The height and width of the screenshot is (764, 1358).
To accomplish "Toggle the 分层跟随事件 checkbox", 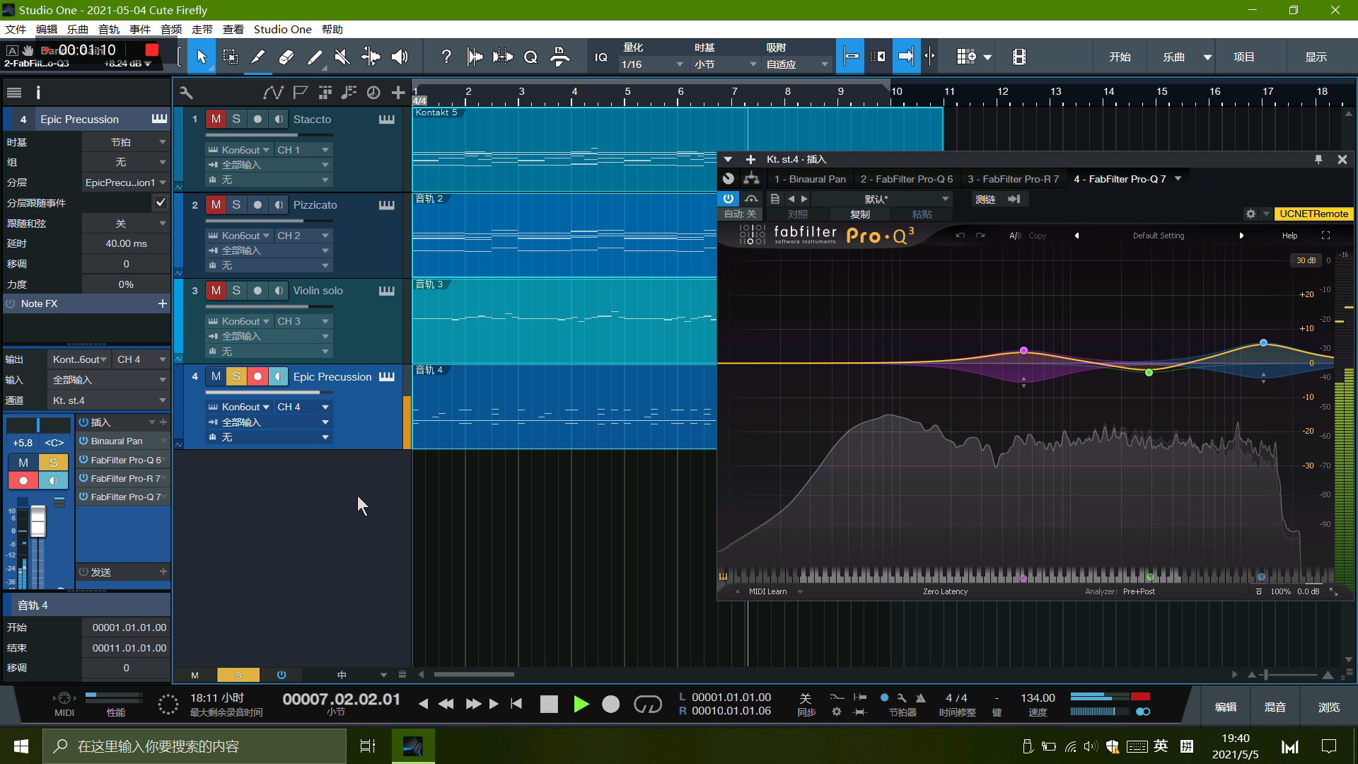I will (161, 203).
